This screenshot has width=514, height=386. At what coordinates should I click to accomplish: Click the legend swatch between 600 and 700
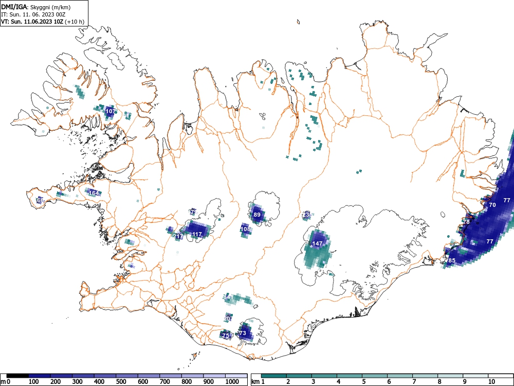point(149,376)
